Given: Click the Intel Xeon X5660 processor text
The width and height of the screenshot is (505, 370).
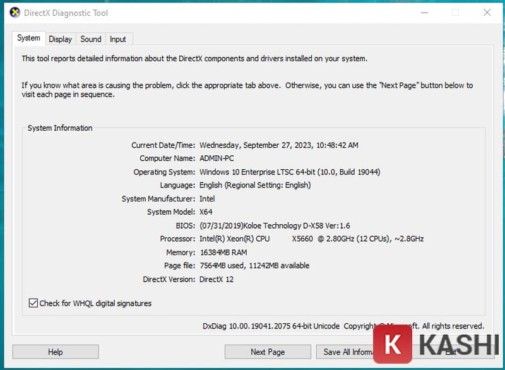Looking at the screenshot, I should 311,239.
